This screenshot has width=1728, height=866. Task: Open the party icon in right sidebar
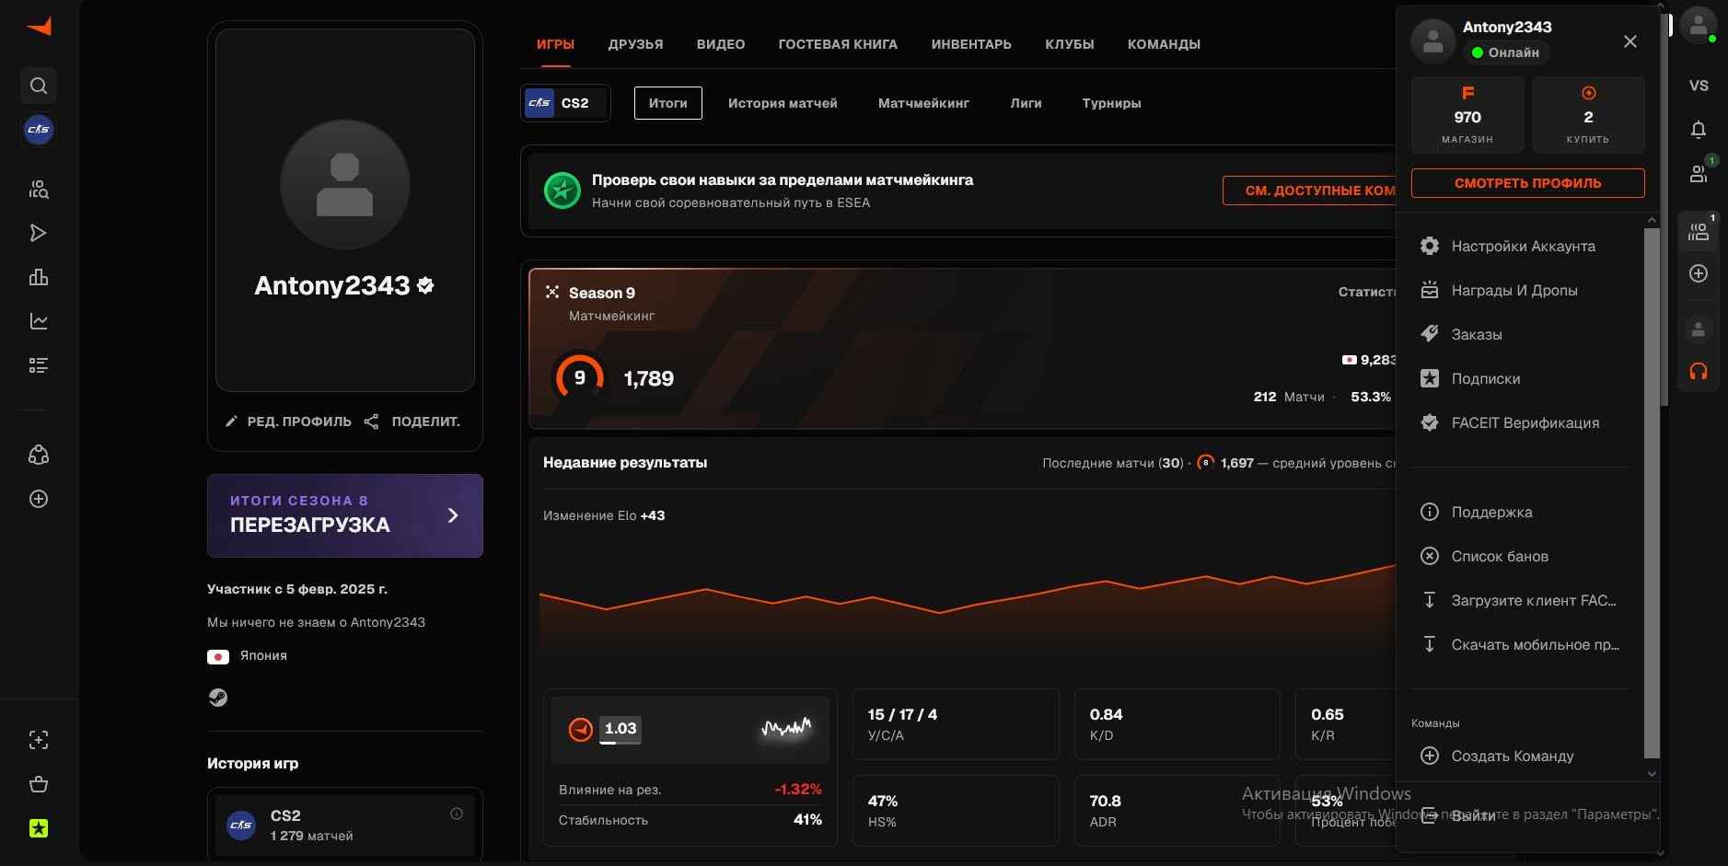(x=1699, y=231)
